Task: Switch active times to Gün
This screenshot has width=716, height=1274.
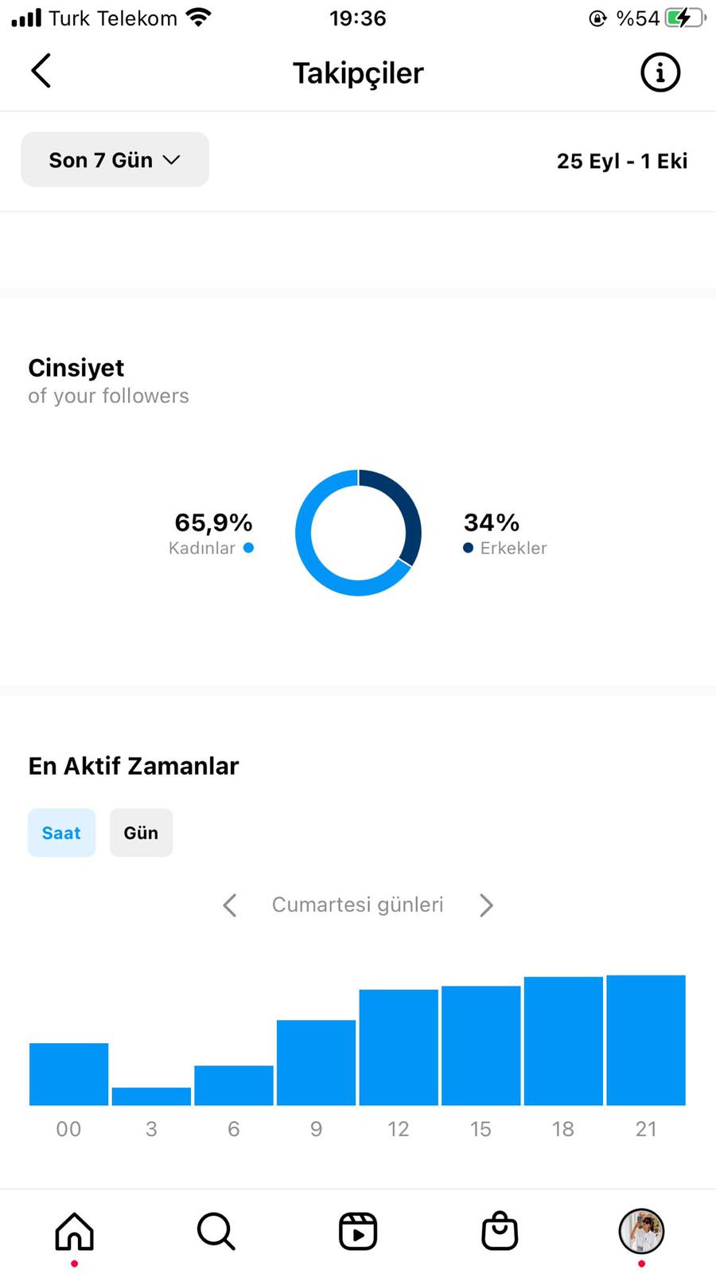Action: point(141,833)
